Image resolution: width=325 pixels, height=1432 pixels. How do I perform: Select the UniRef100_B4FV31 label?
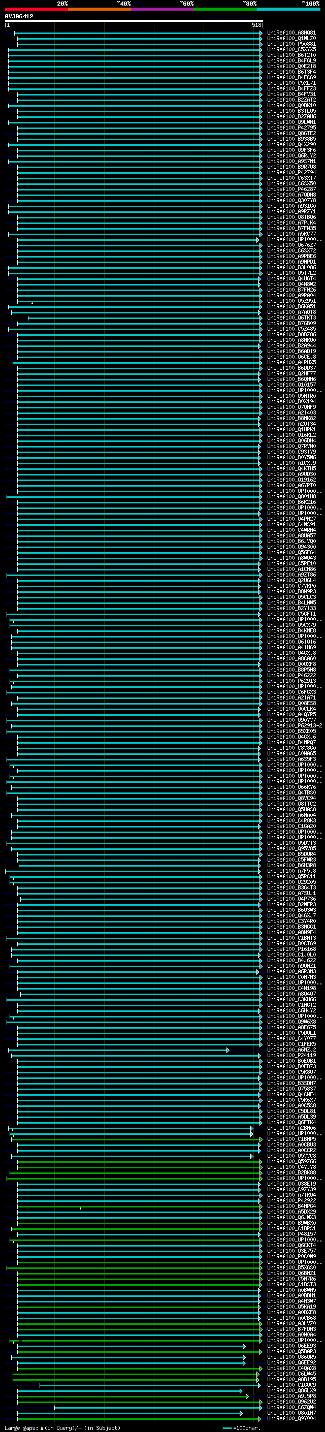pyautogui.click(x=291, y=94)
